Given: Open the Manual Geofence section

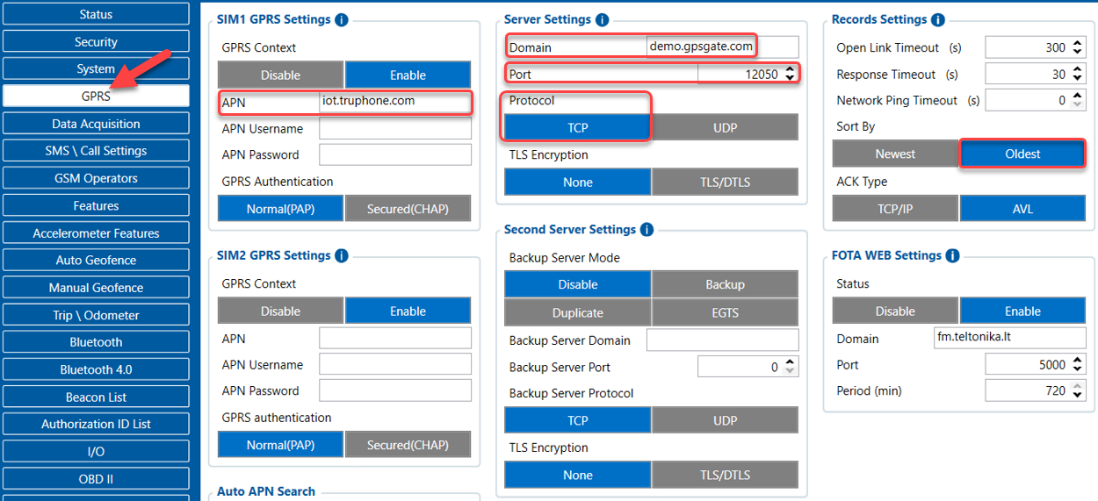Looking at the screenshot, I should 96,287.
